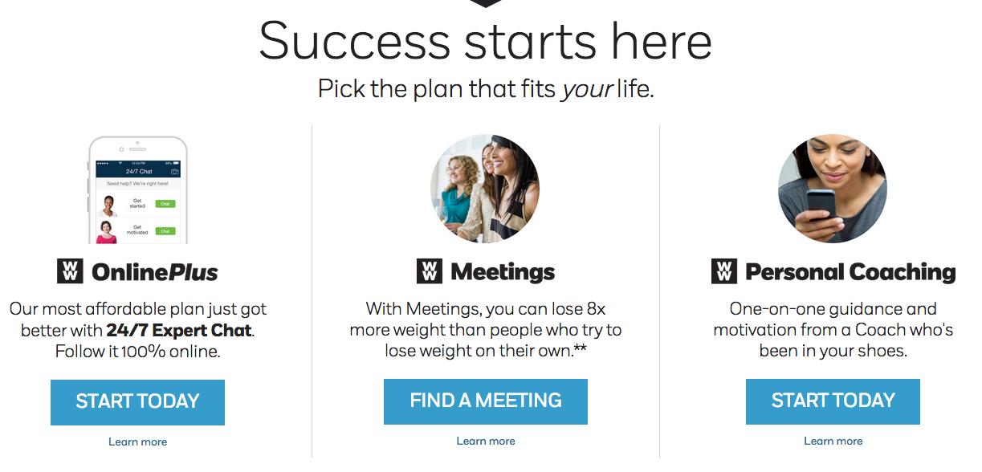The image size is (982, 472).
Task: Follow Learn more link for Personal Coaching
Action: 833,441
